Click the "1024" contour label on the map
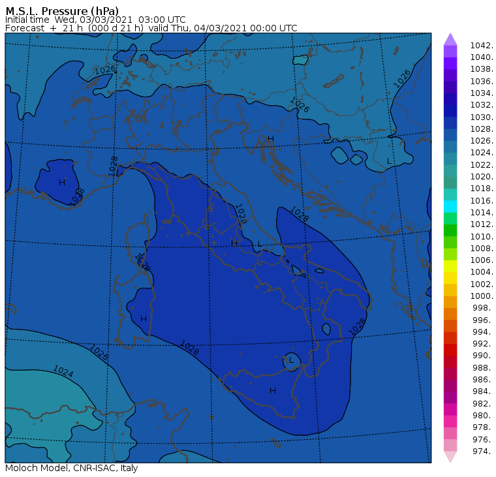The width and height of the screenshot is (496, 477). tap(63, 371)
